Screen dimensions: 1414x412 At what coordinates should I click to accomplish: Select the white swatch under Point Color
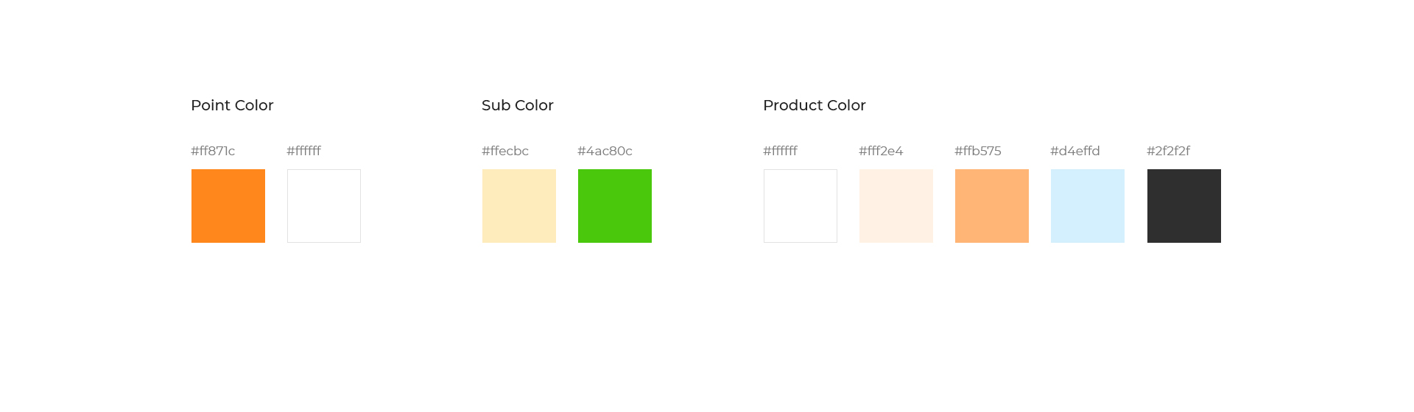pos(324,206)
